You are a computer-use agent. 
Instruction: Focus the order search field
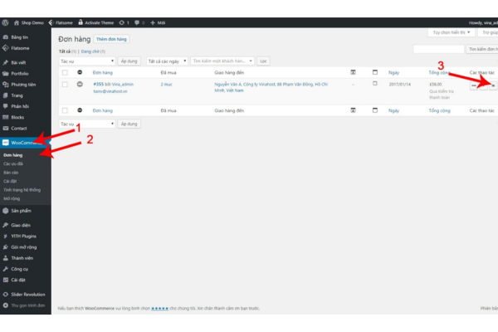438,49
